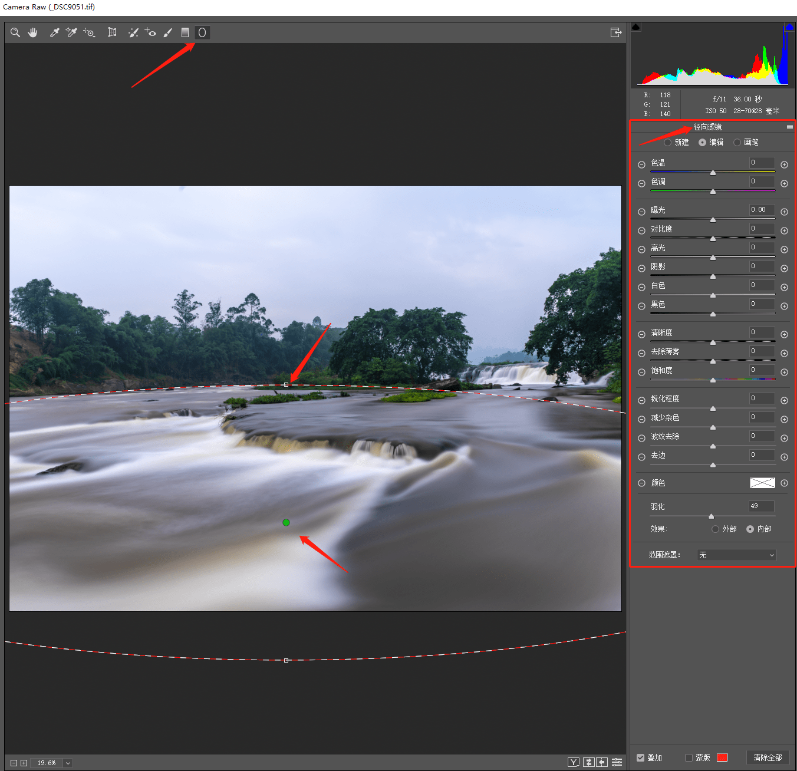Activate the Red Eye Removal tool

(x=150, y=32)
